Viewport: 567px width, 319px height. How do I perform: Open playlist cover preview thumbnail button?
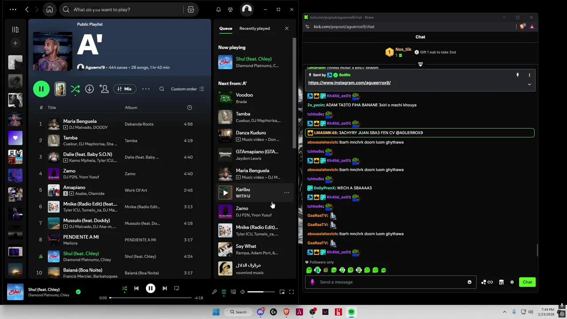click(x=60, y=89)
